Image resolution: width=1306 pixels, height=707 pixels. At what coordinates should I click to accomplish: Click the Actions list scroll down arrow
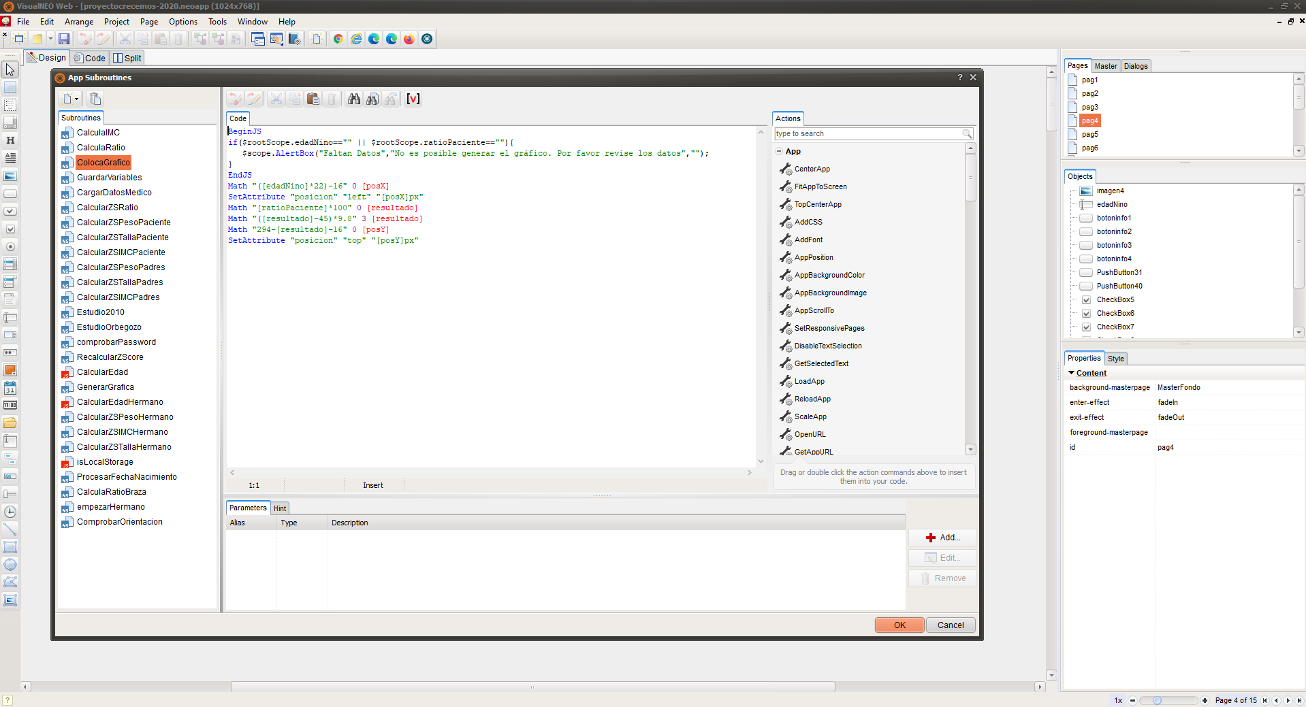coord(970,449)
